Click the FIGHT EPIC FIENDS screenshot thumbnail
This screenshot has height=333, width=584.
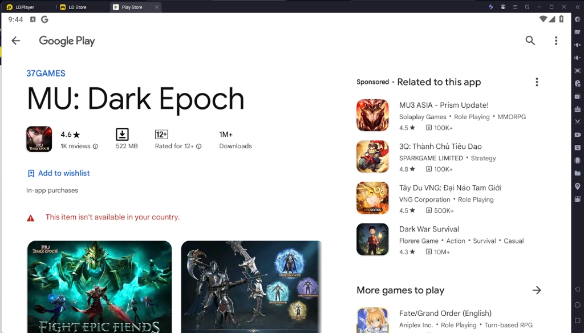[99, 285]
